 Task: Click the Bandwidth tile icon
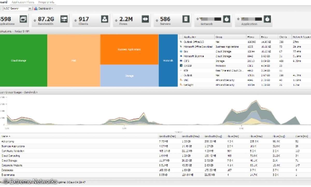64,19
